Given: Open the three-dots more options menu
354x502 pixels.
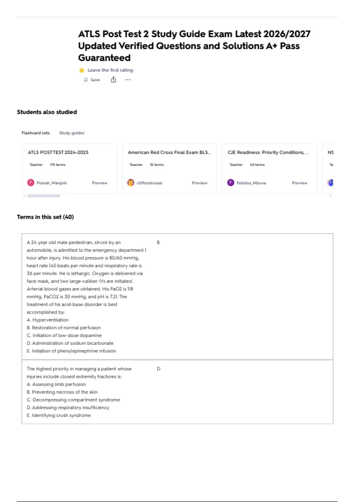Looking at the screenshot, I should pos(127,80).
